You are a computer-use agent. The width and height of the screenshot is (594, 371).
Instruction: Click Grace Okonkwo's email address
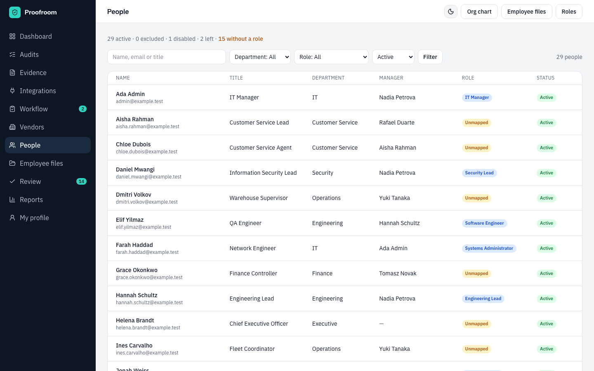coord(149,277)
